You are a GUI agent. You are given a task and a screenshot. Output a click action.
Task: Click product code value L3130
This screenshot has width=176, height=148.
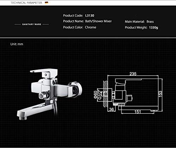[x=90, y=15]
